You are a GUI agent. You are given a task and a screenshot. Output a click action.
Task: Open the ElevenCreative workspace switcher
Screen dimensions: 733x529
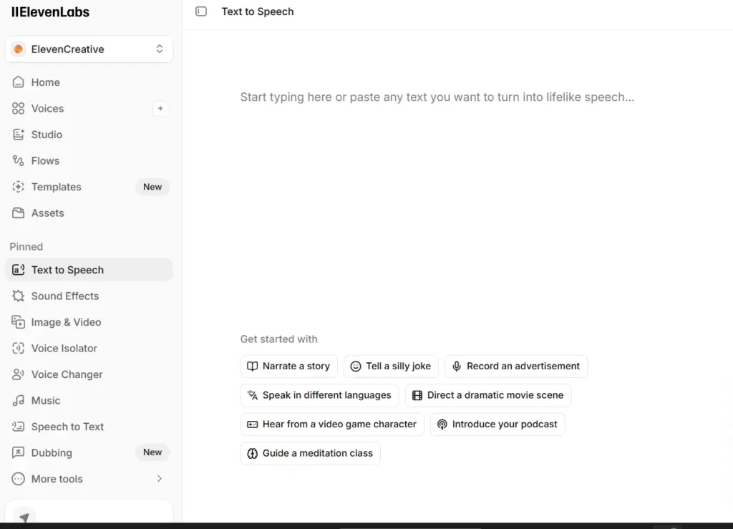click(x=89, y=49)
